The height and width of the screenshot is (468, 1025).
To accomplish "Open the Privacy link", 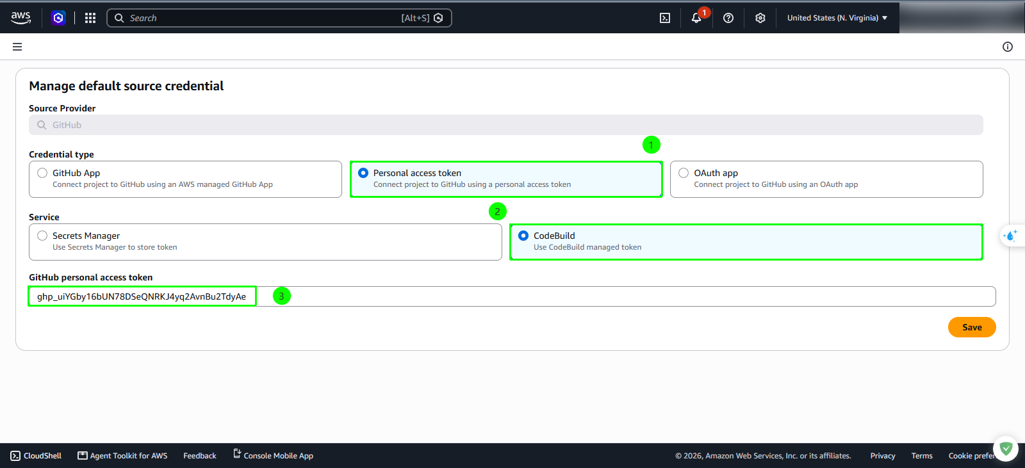I will point(883,456).
